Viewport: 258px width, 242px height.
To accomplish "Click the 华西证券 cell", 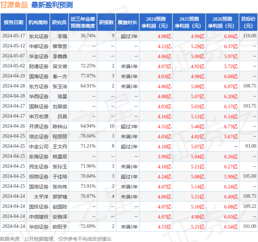I will coord(39,96).
